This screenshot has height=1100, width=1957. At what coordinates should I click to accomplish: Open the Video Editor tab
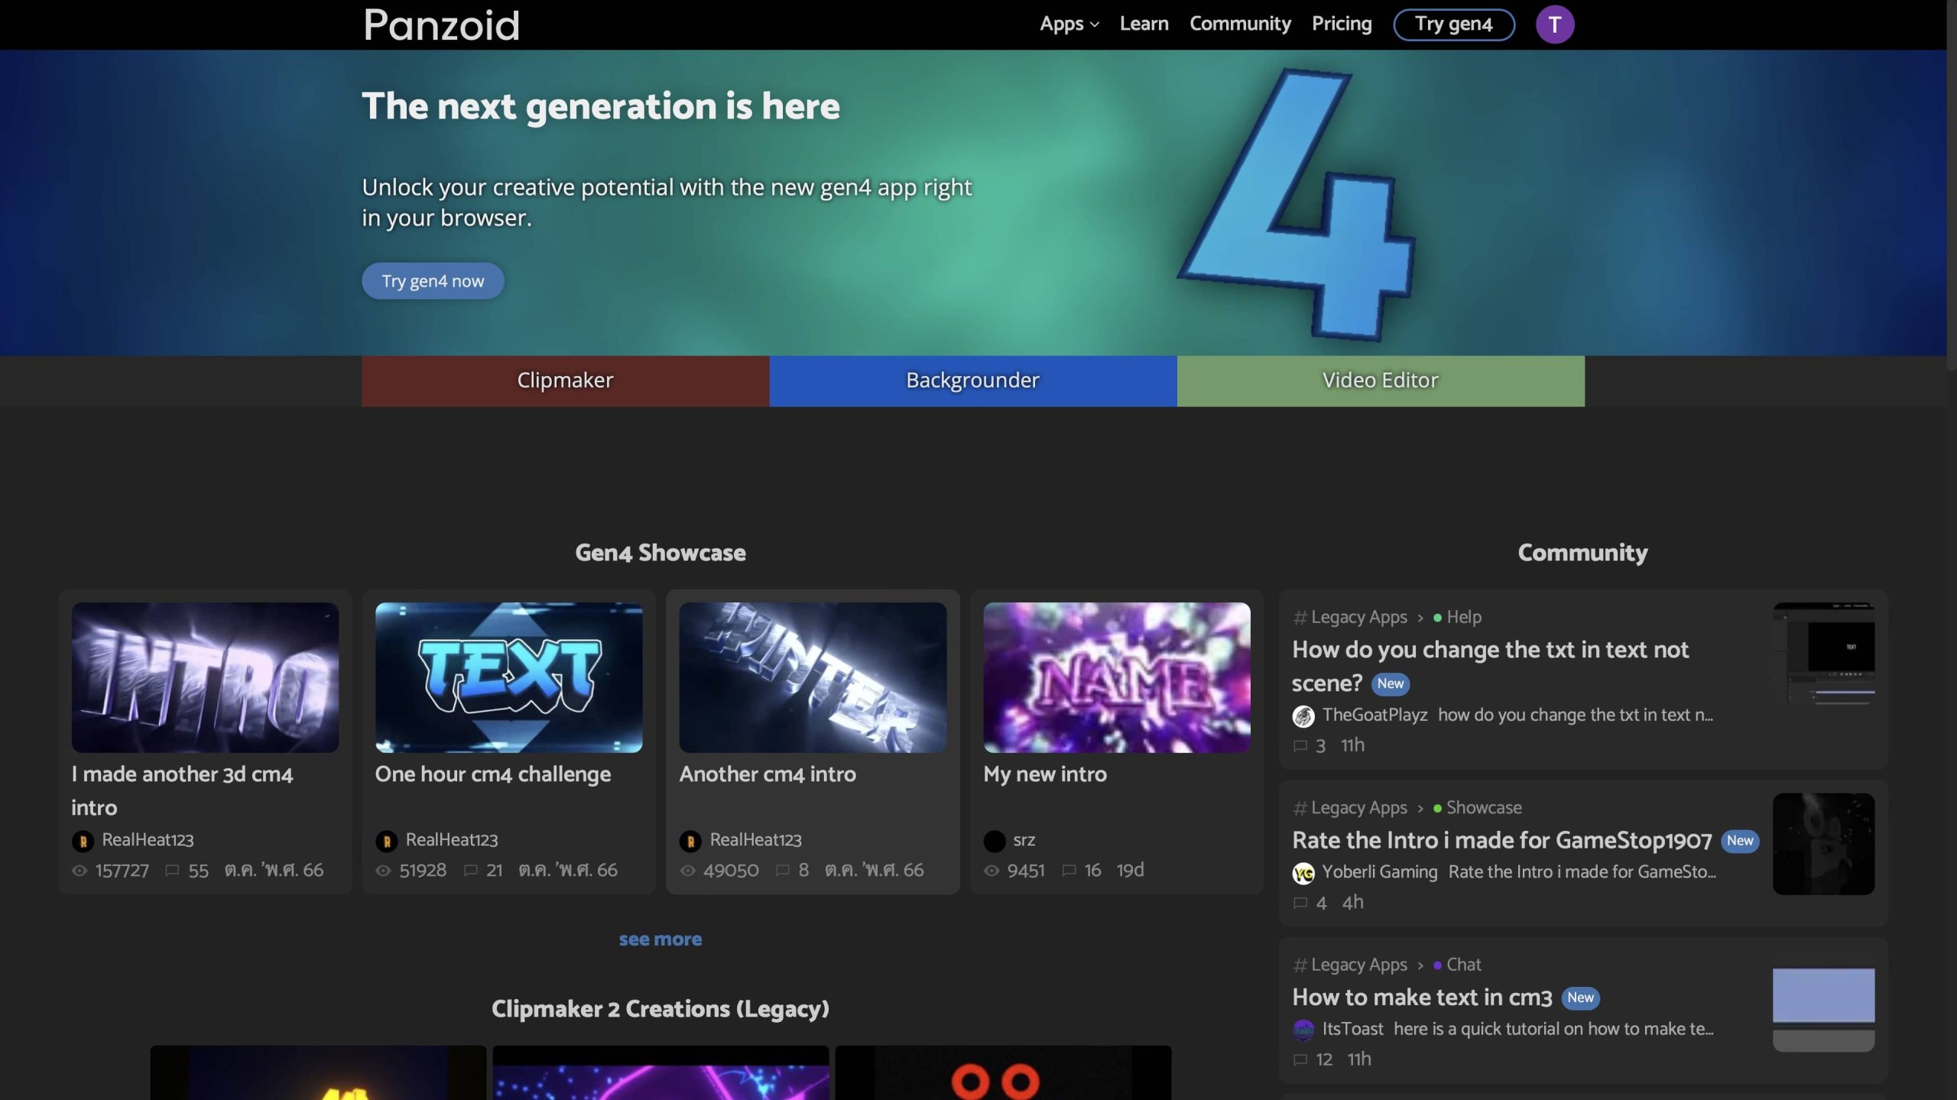click(1380, 381)
